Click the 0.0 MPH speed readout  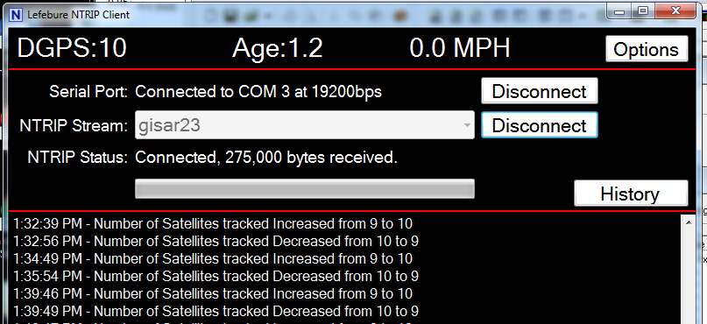pyautogui.click(x=459, y=48)
